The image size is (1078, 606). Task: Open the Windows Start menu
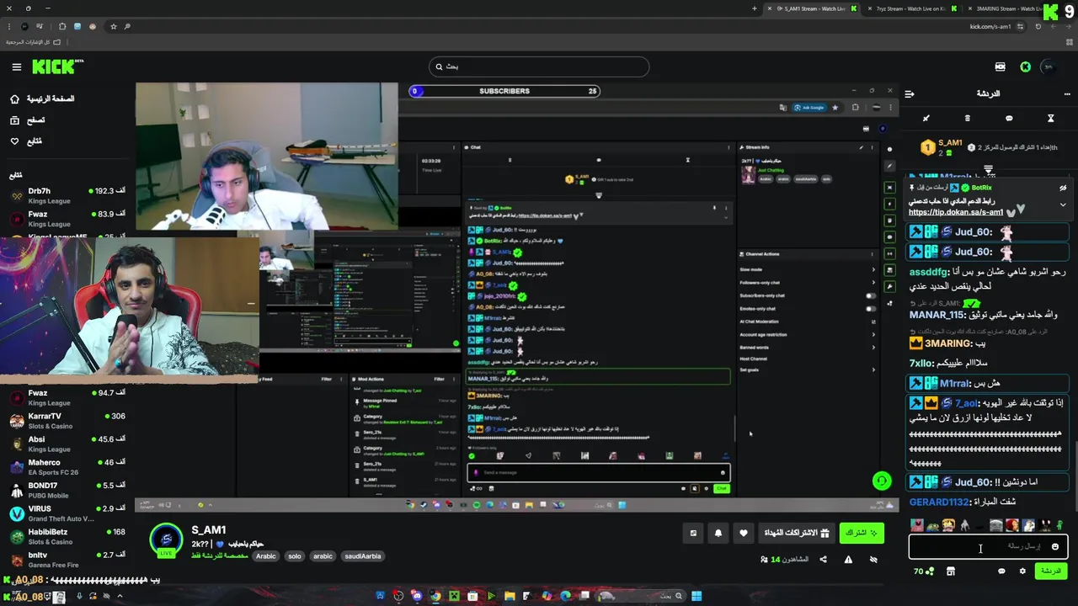coord(696,597)
